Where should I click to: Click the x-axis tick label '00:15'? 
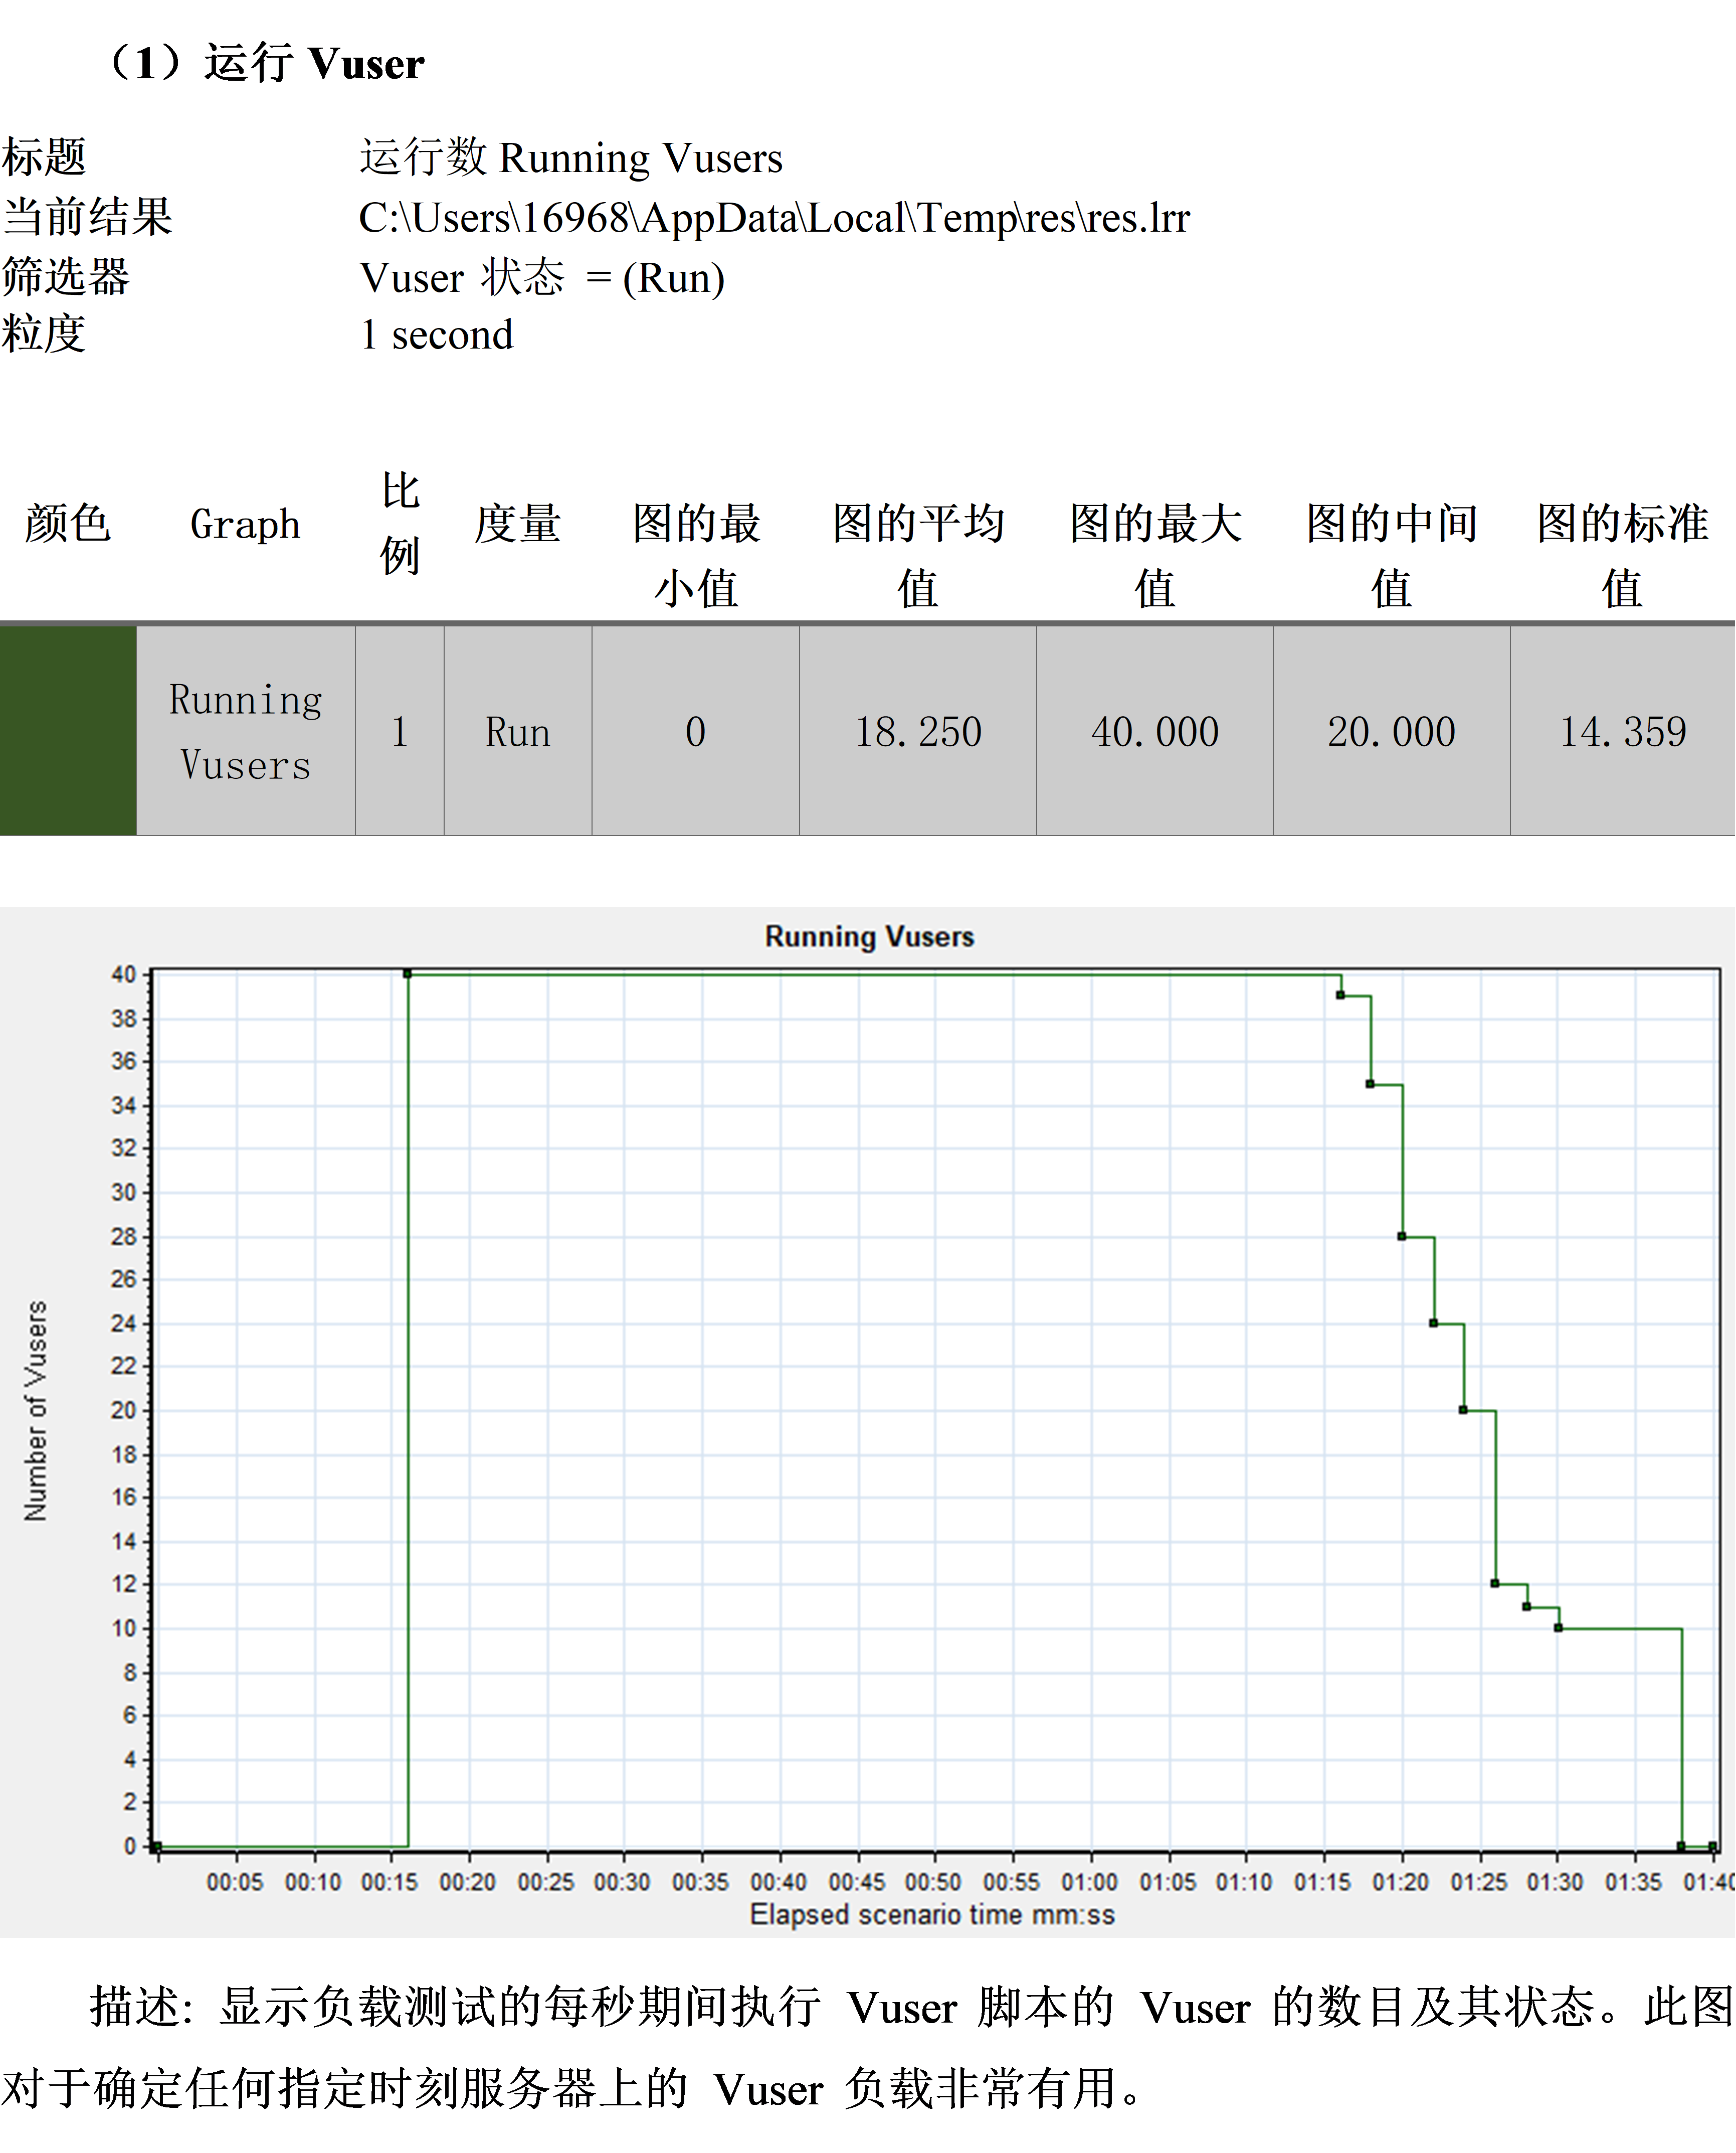[x=390, y=1882]
